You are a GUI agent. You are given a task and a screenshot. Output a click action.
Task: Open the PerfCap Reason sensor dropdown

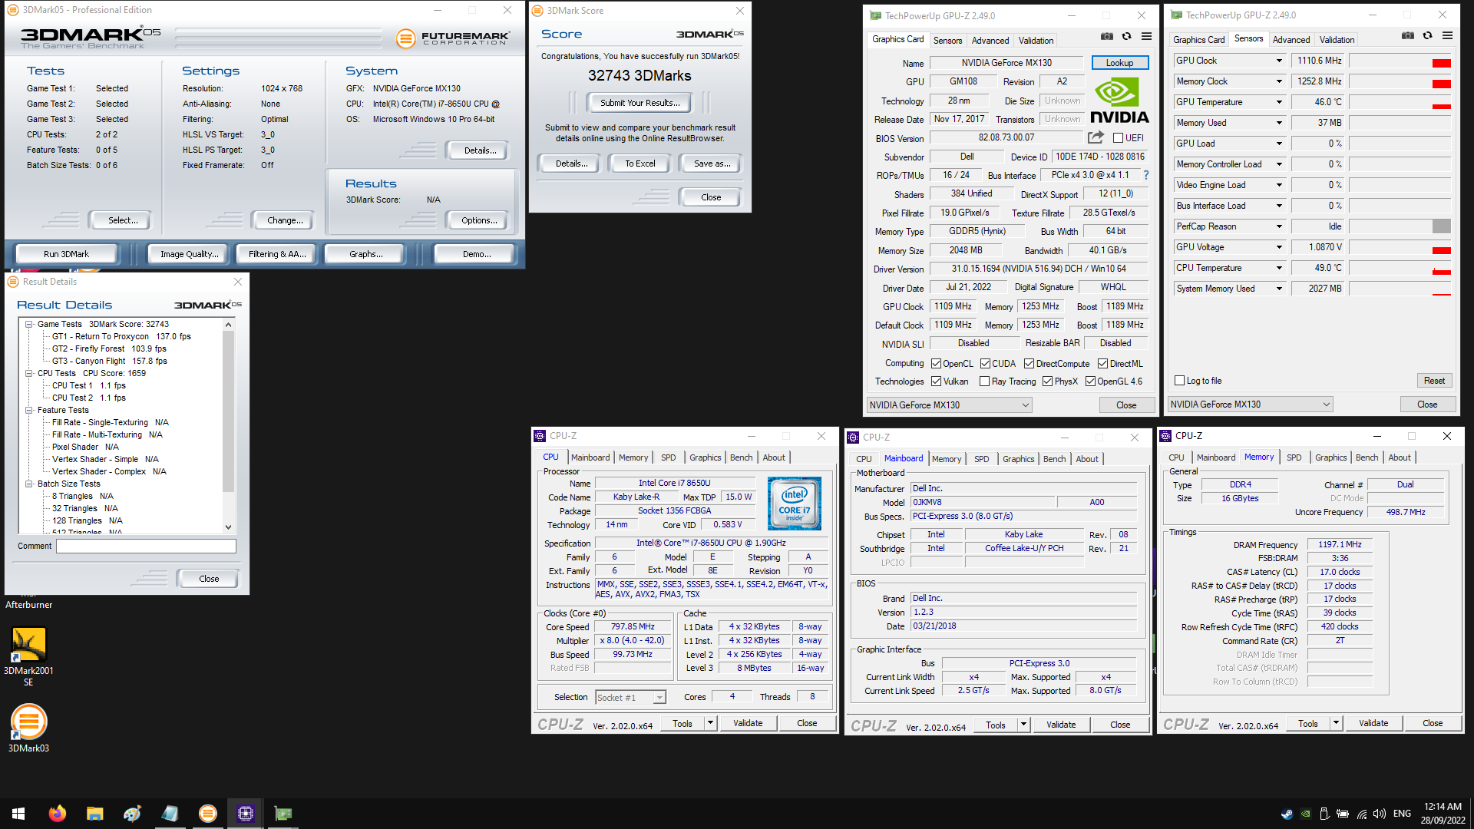pos(1279,226)
